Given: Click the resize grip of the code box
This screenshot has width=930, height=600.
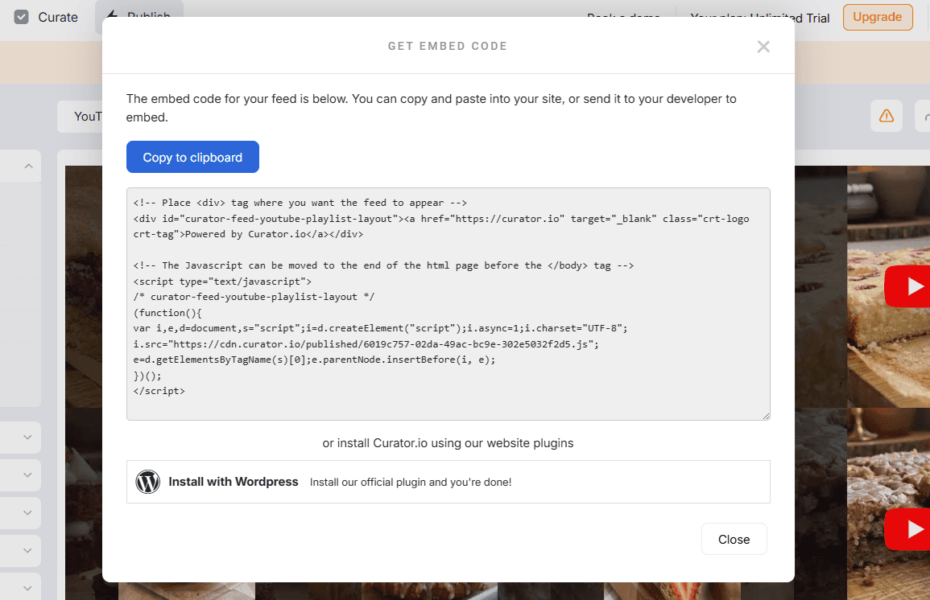Looking at the screenshot, I should (x=765, y=414).
